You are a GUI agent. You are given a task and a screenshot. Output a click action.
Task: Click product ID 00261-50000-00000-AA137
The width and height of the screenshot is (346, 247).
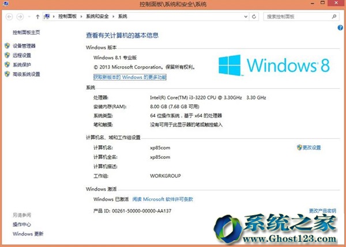point(141,211)
